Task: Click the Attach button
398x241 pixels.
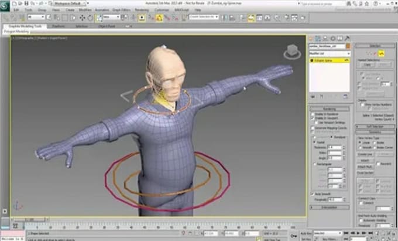Action: coord(365,161)
